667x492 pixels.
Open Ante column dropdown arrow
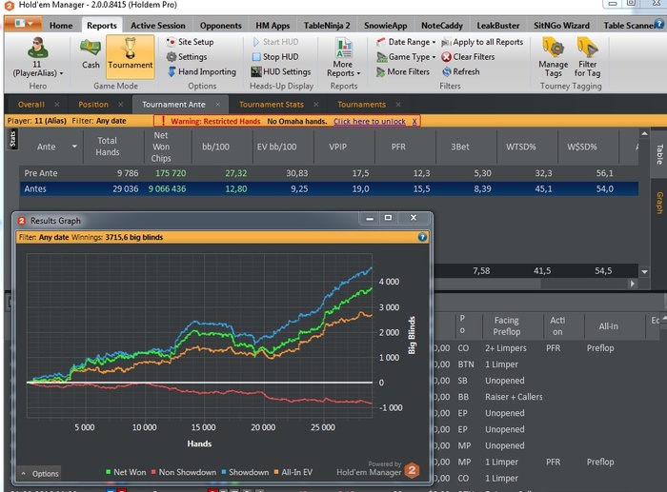(x=74, y=147)
